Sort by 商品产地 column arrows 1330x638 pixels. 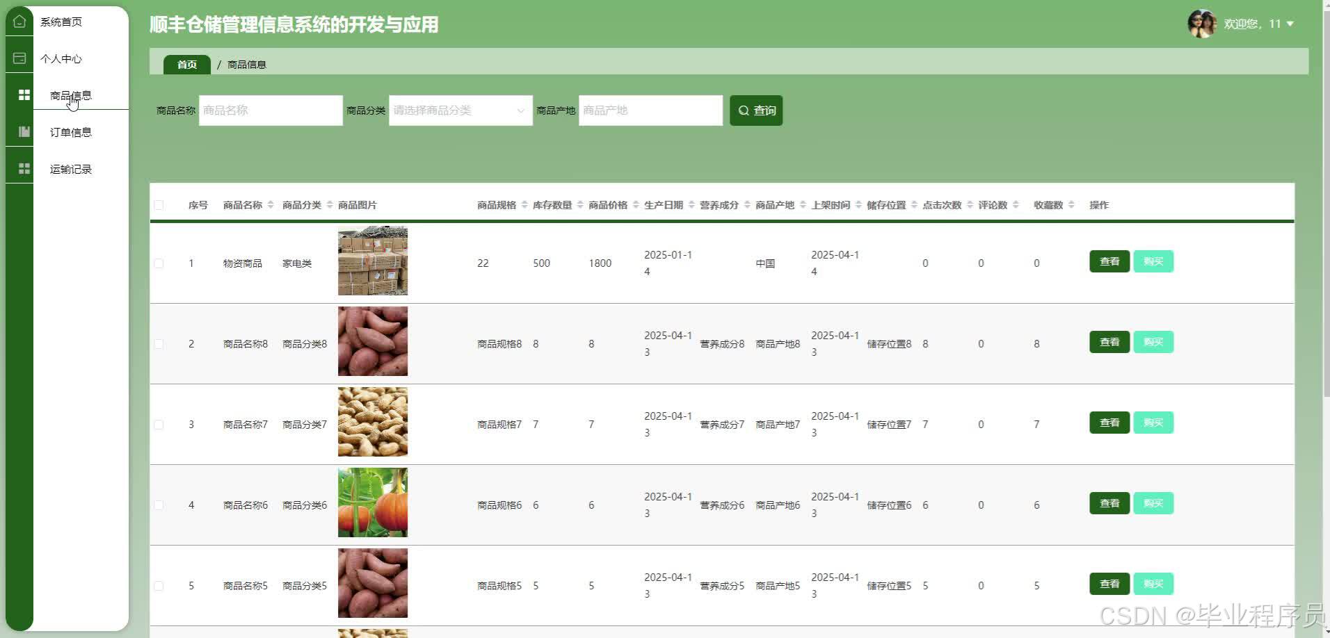click(x=803, y=205)
